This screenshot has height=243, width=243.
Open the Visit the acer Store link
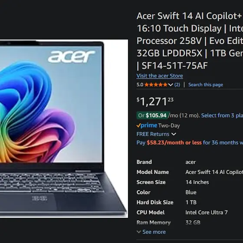[x=160, y=76]
